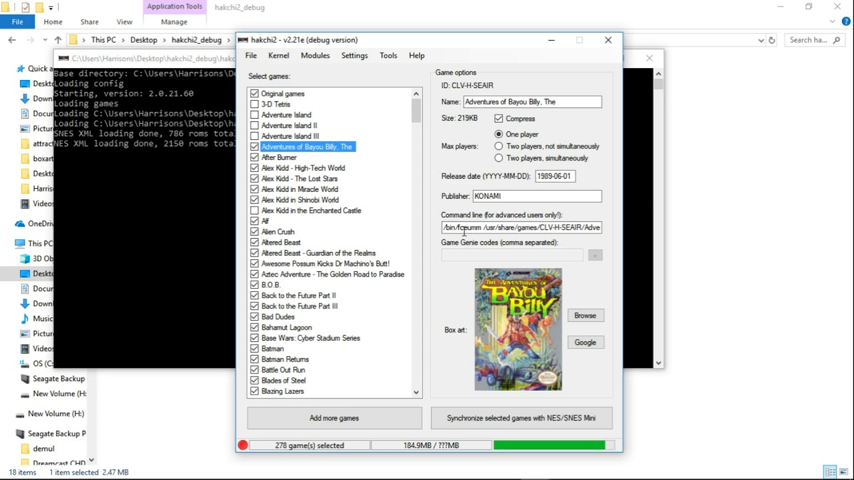Image resolution: width=854 pixels, height=480 pixels.
Task: Click Browse for box art
Action: point(585,315)
